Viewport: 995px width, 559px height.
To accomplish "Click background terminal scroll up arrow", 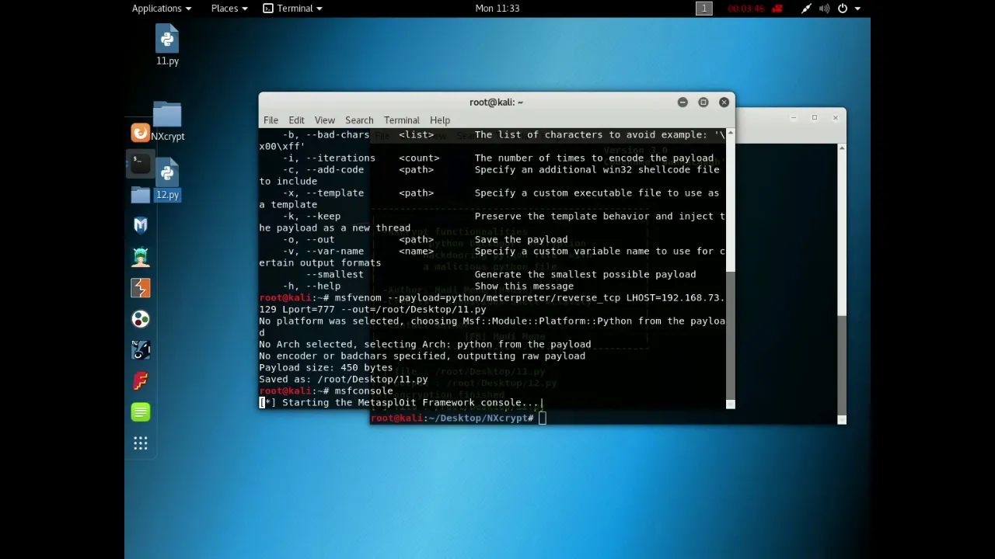I will tap(842, 148).
